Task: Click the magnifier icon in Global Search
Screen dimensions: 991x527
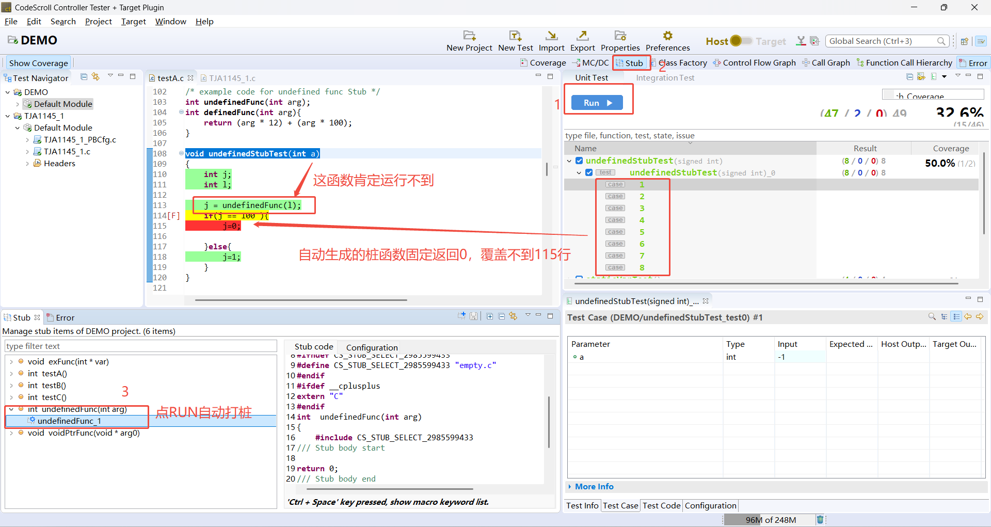Action: coord(941,41)
